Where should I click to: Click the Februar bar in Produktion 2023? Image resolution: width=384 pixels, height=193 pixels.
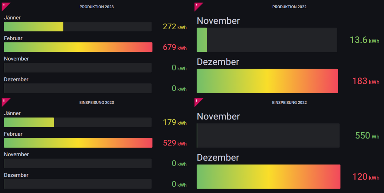point(78,47)
